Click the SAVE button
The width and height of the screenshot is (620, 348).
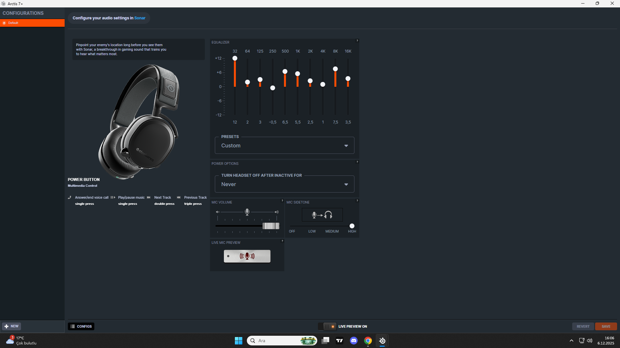606,326
